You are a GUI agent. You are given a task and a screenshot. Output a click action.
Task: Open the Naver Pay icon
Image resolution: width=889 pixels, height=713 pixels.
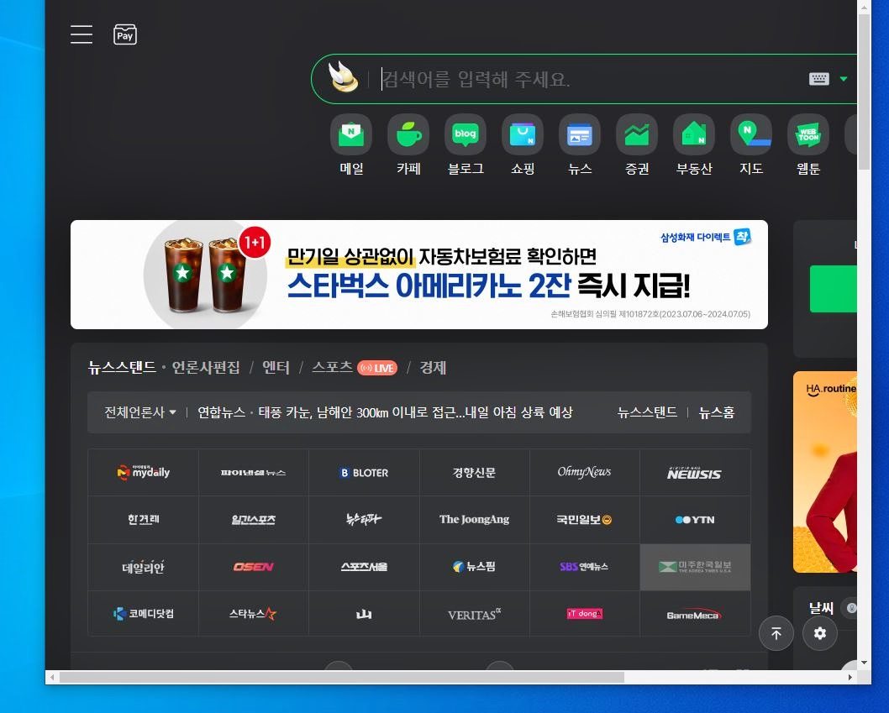[124, 34]
